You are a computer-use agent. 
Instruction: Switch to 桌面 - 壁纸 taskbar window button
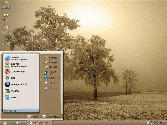pos(40,123)
